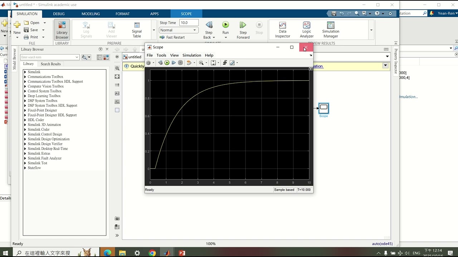The height and width of the screenshot is (257, 458).
Task: Click the Library Browser search term field
Action: (49, 57)
